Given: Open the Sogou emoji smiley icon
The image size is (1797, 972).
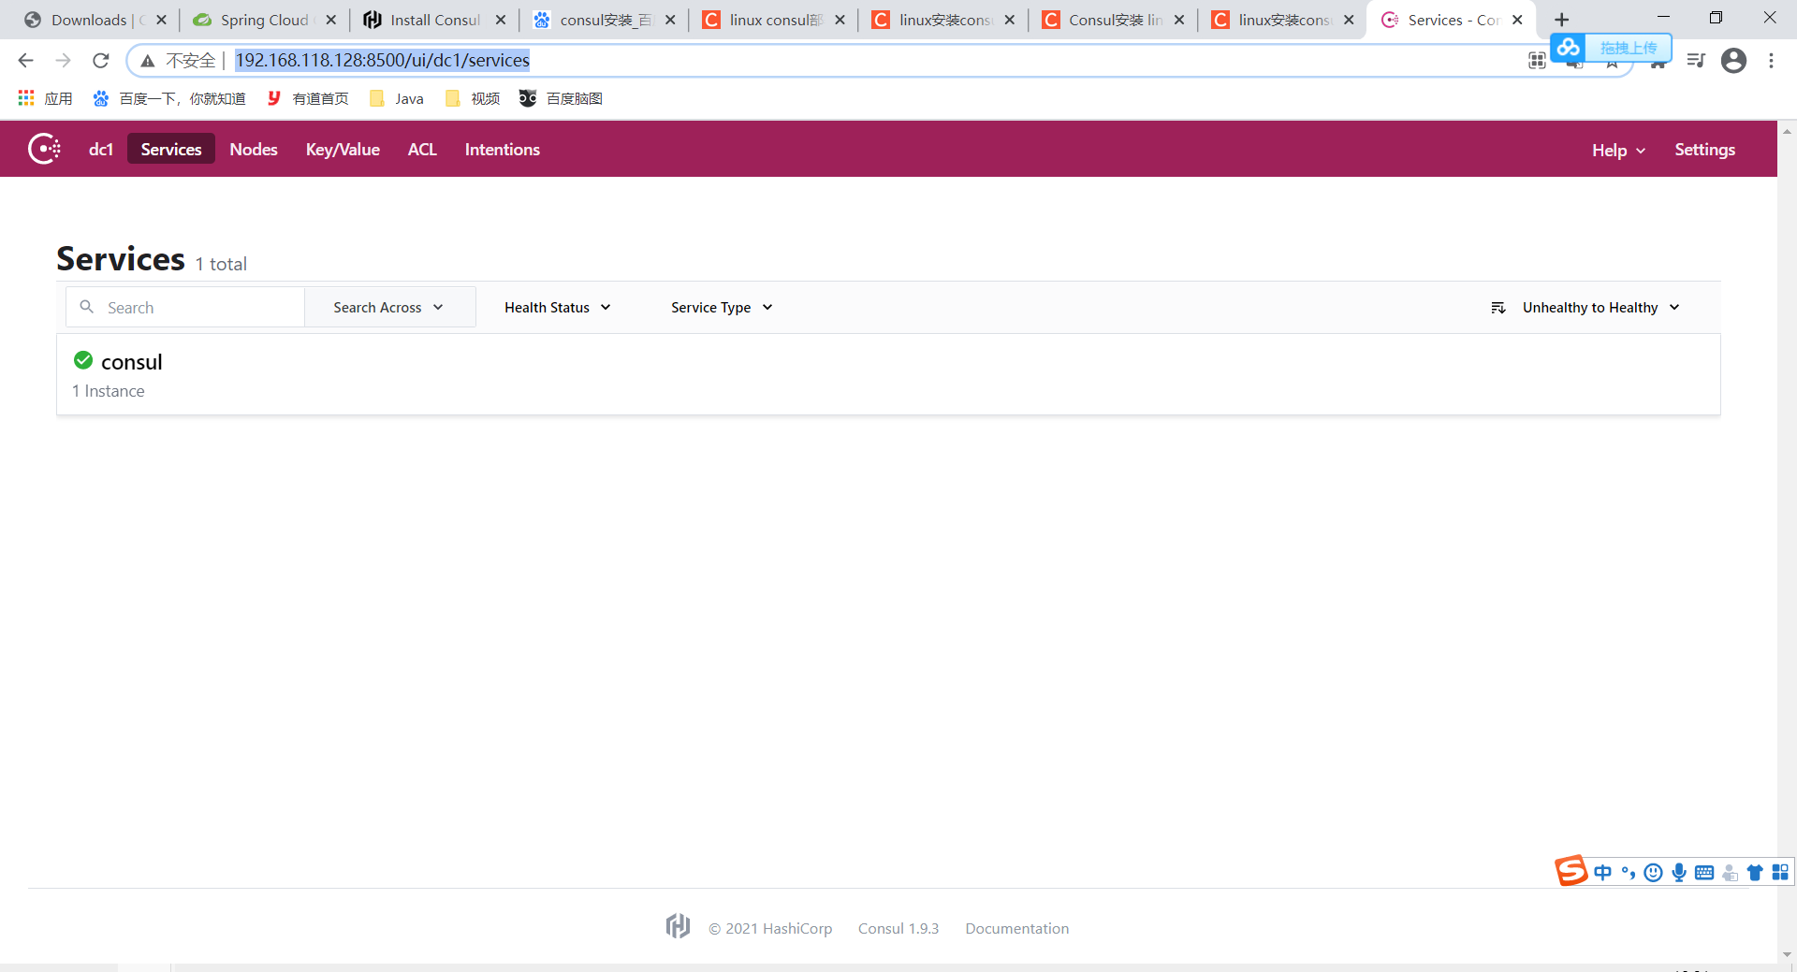Looking at the screenshot, I should point(1654,873).
